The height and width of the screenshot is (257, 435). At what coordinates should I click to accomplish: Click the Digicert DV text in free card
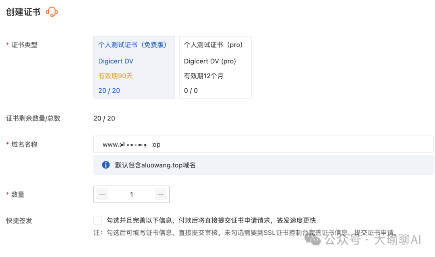pos(116,61)
